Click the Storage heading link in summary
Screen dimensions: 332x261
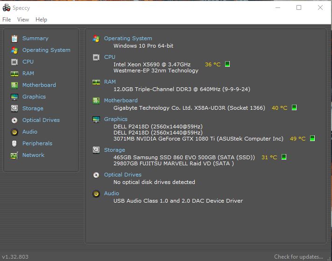[114, 150]
